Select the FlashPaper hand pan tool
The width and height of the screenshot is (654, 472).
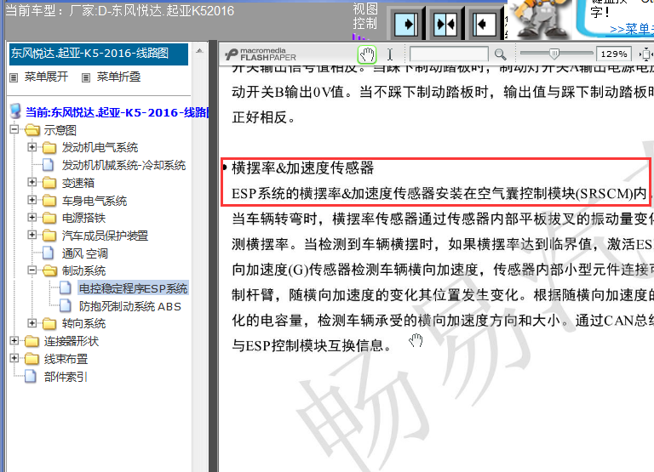coord(367,54)
